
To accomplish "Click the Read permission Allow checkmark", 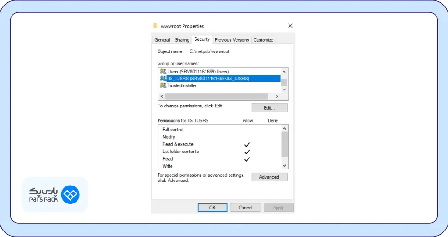I will coord(247,159).
